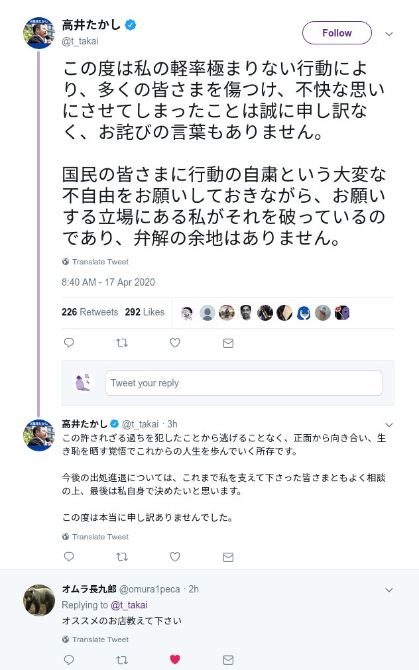
Task: Reply to the main tweet by 高井たかし
Action: point(68,343)
